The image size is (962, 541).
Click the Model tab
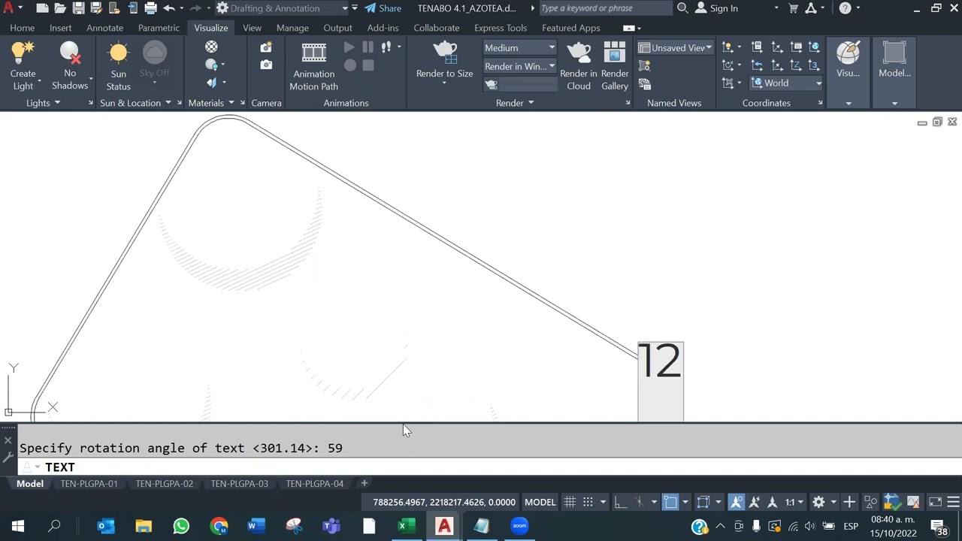[30, 483]
